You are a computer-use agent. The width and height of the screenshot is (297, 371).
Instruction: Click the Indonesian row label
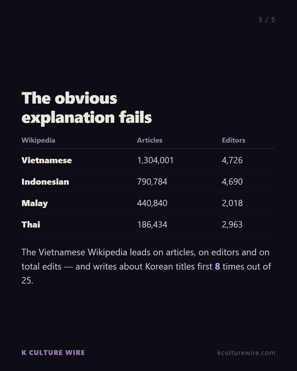click(x=45, y=182)
